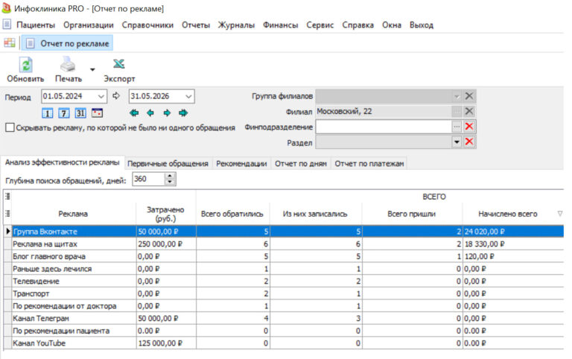Toggle Скрывать рекламу checkbox

coord(10,127)
